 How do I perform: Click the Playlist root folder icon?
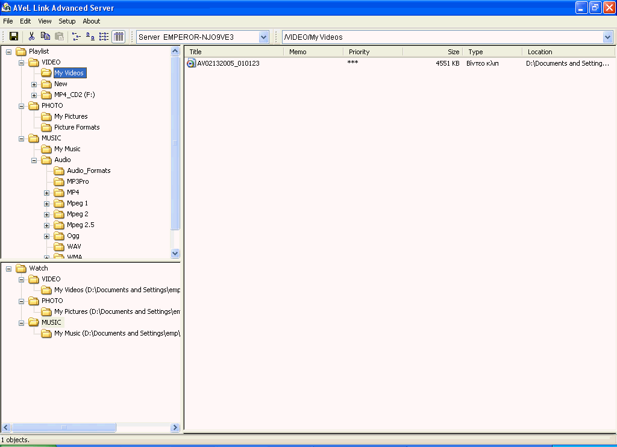click(21, 51)
